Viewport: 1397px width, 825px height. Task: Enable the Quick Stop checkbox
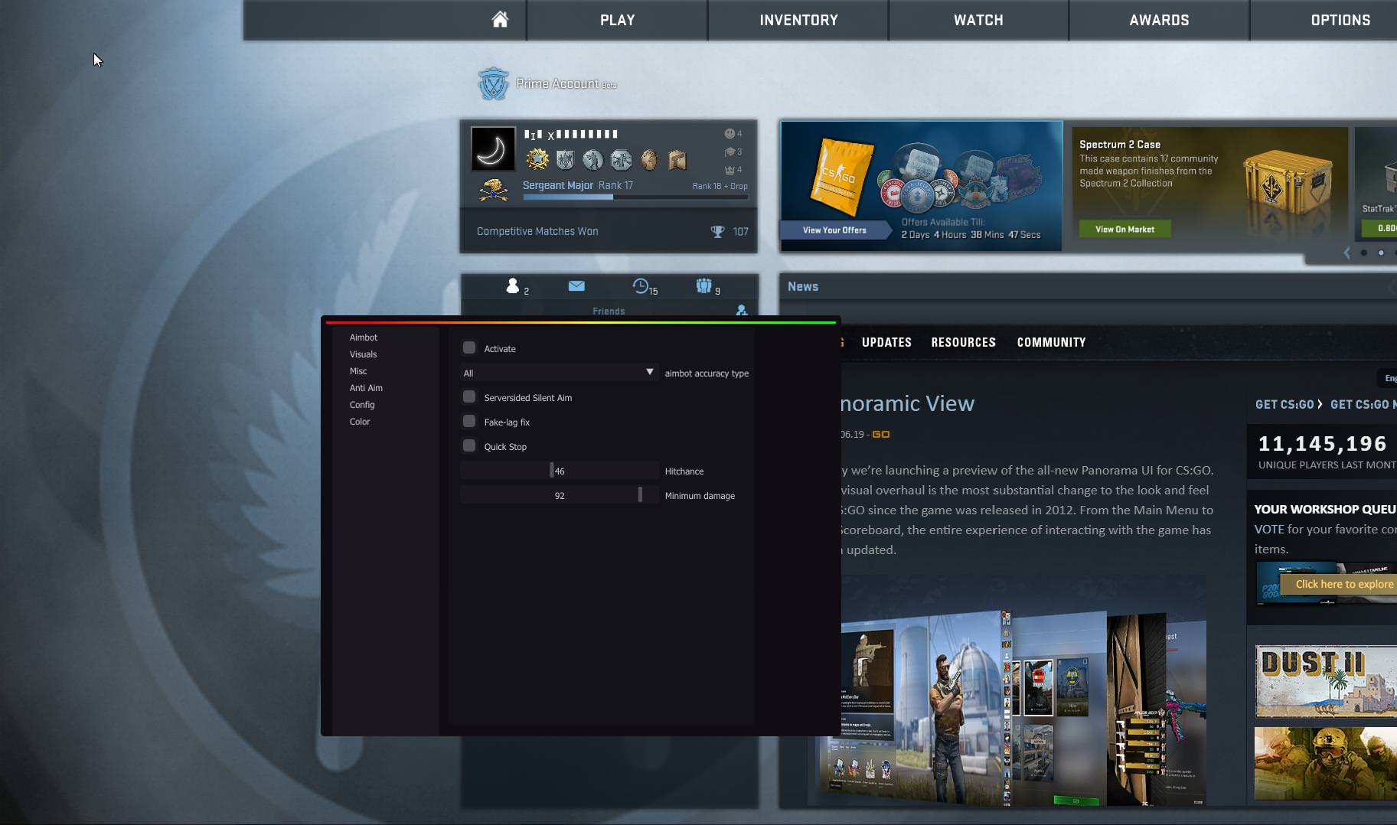[x=469, y=445]
